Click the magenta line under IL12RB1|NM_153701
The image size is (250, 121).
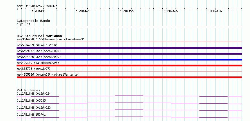click(129, 117)
